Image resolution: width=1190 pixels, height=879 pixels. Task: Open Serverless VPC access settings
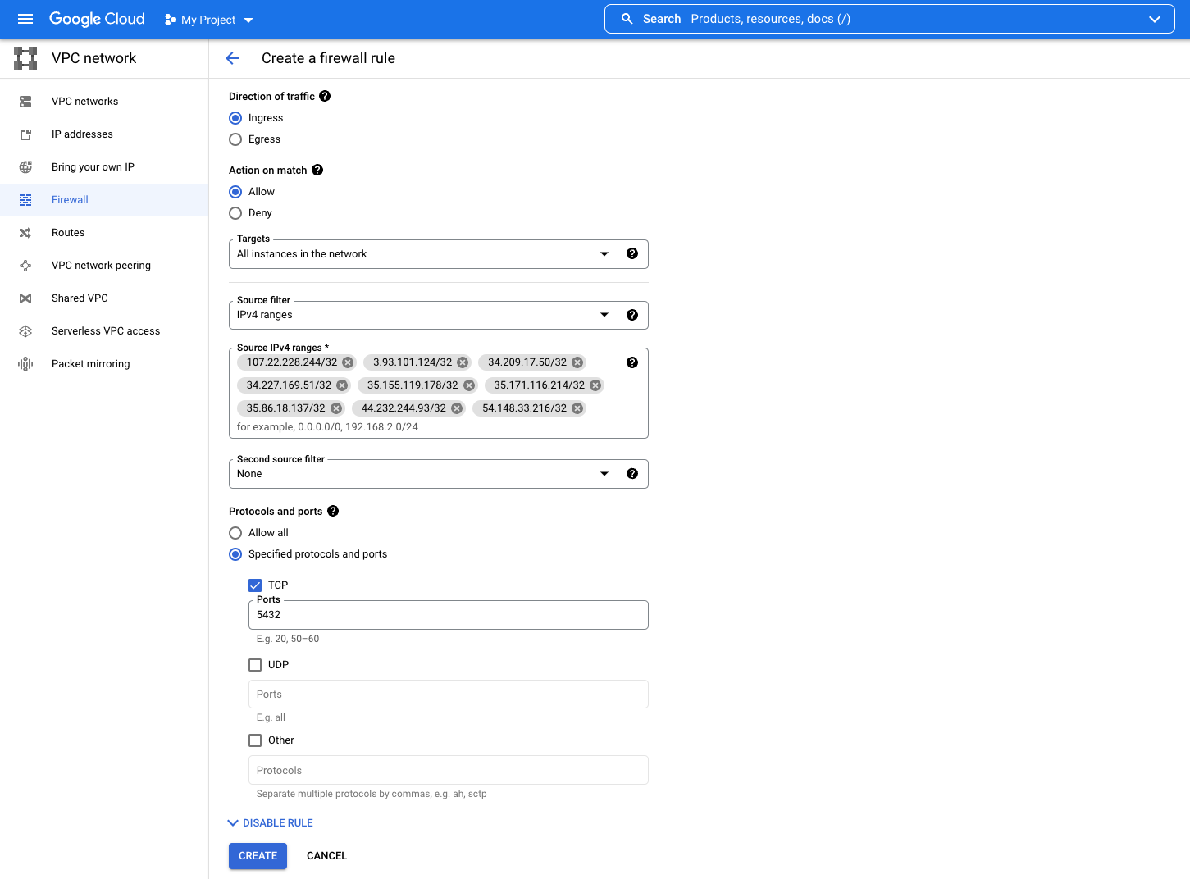pos(105,330)
